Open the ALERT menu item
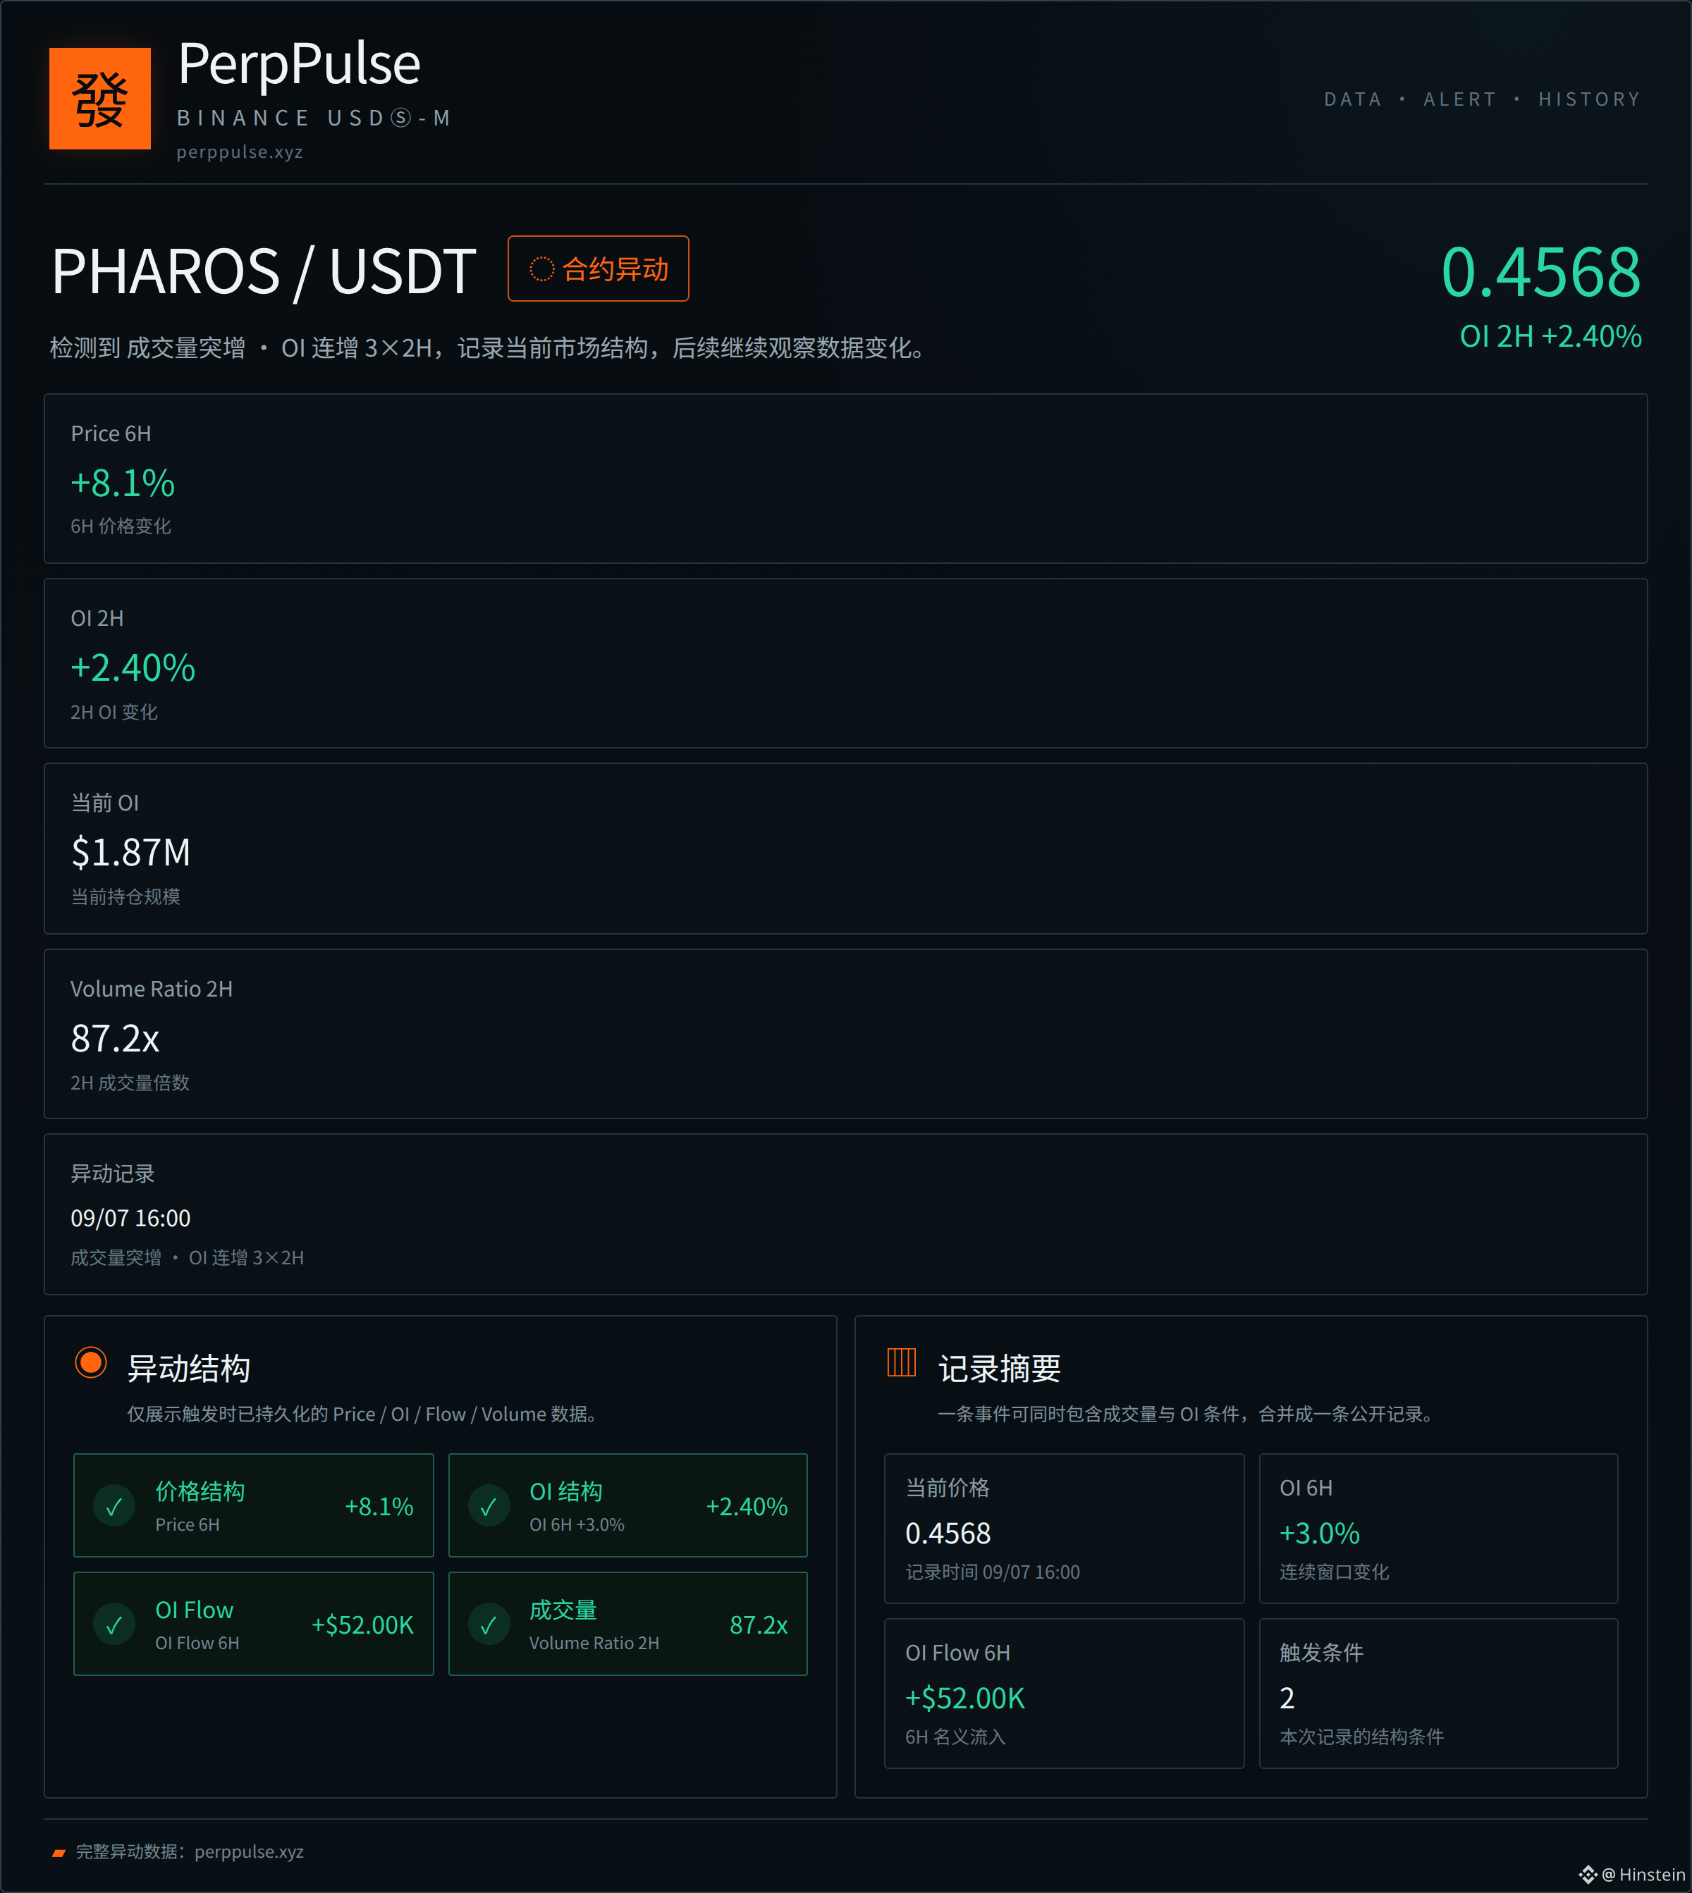The width and height of the screenshot is (1692, 1893). click(x=1459, y=99)
